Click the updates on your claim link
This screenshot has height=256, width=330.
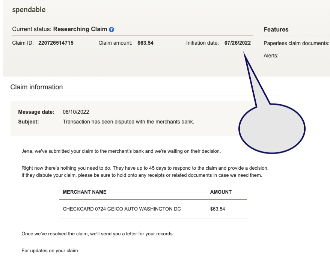click(x=49, y=250)
